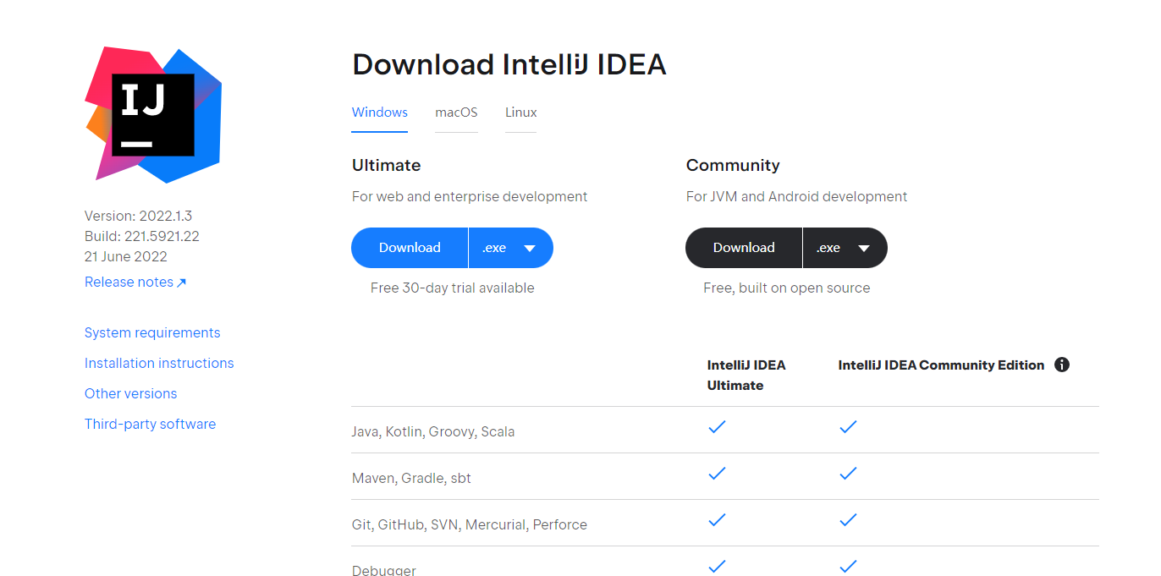This screenshot has width=1161, height=576.
Task: Click Community checkmark for Maven, Gradle, sbt
Action: pyautogui.click(x=848, y=474)
